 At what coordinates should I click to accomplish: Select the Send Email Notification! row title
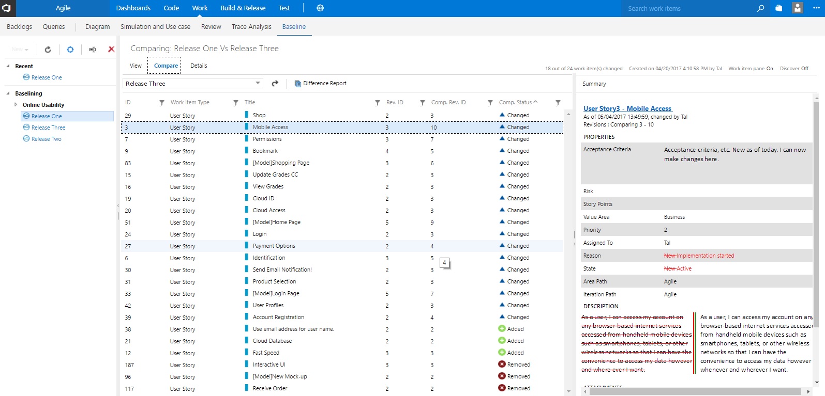tap(282, 270)
